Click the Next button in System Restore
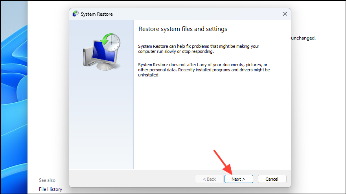 239,179
